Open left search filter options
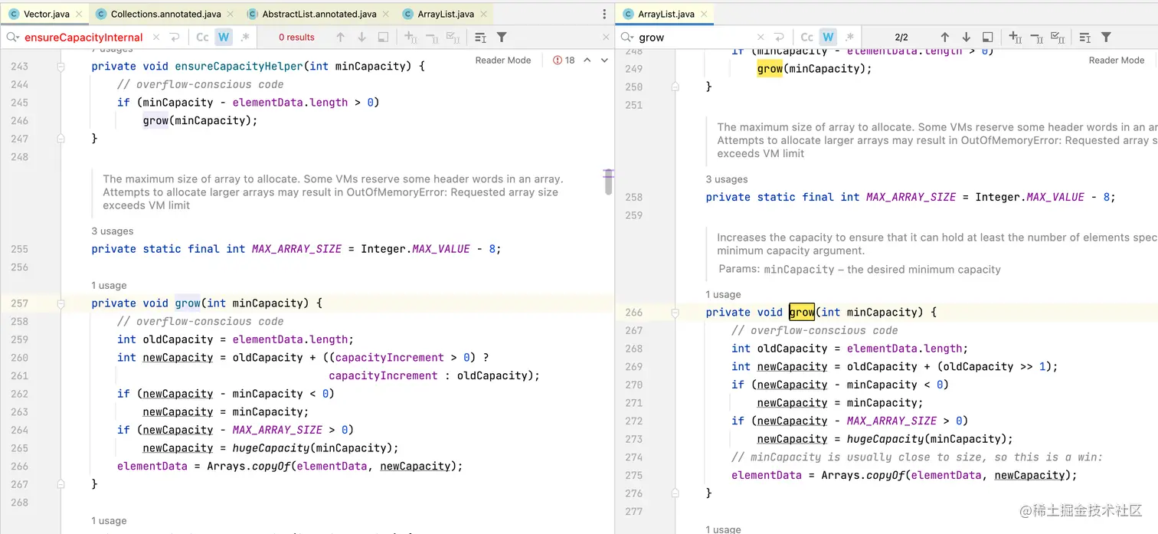The width and height of the screenshot is (1158, 534). pos(502,37)
